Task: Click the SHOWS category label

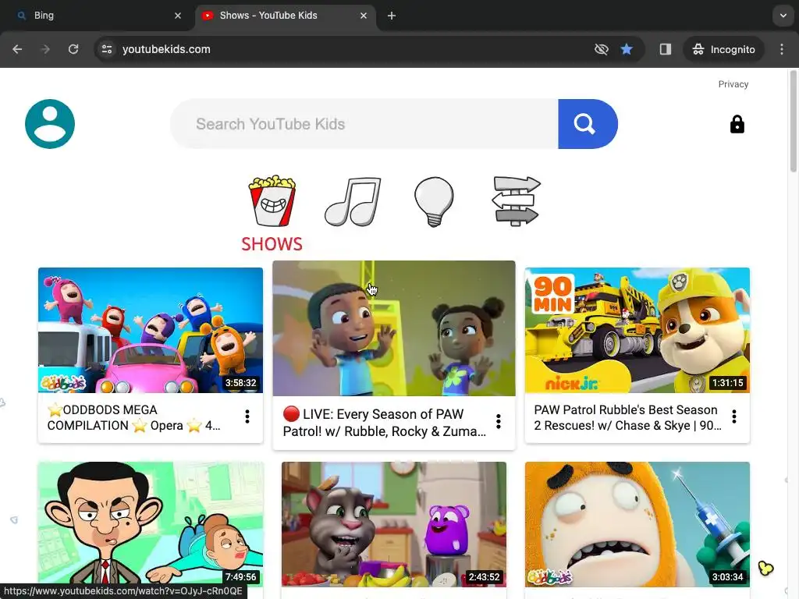Action: (x=272, y=244)
